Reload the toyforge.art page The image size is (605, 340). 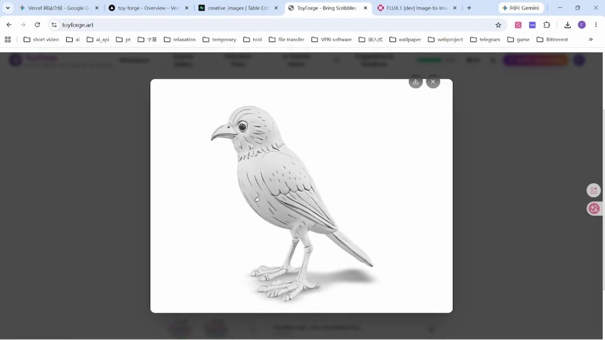[x=37, y=25]
